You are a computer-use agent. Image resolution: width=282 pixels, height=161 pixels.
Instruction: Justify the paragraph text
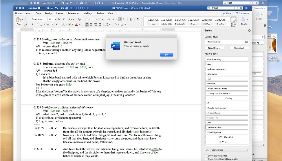(x=100, y=25)
